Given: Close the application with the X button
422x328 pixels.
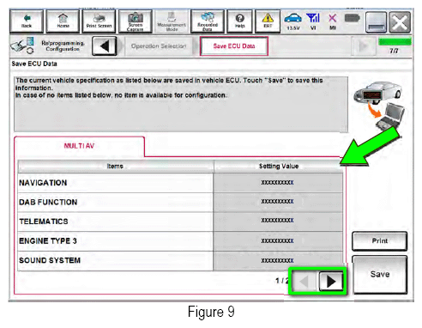Looking at the screenshot, I should [400, 22].
